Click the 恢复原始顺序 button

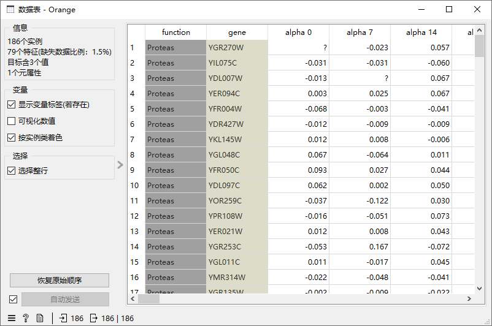pyautogui.click(x=60, y=280)
